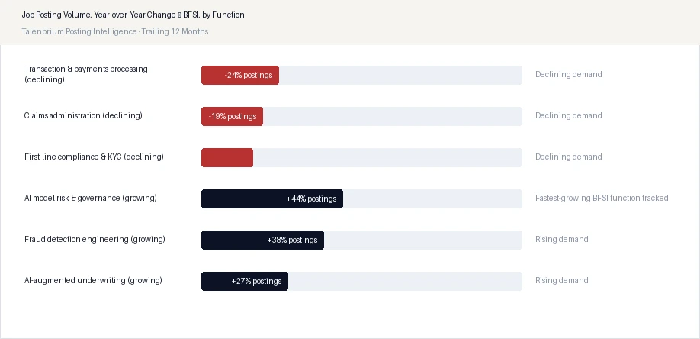Screen dimensions: 700x339
Task: Select the unlabeled red KYC bar
Action: (227, 157)
